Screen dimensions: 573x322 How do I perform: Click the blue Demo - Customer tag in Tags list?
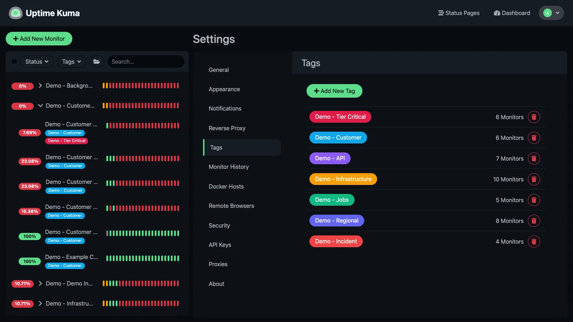[x=338, y=138]
